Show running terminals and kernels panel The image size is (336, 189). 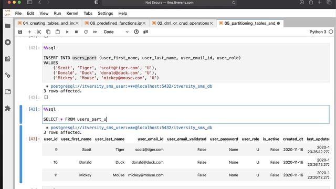coord(8,42)
